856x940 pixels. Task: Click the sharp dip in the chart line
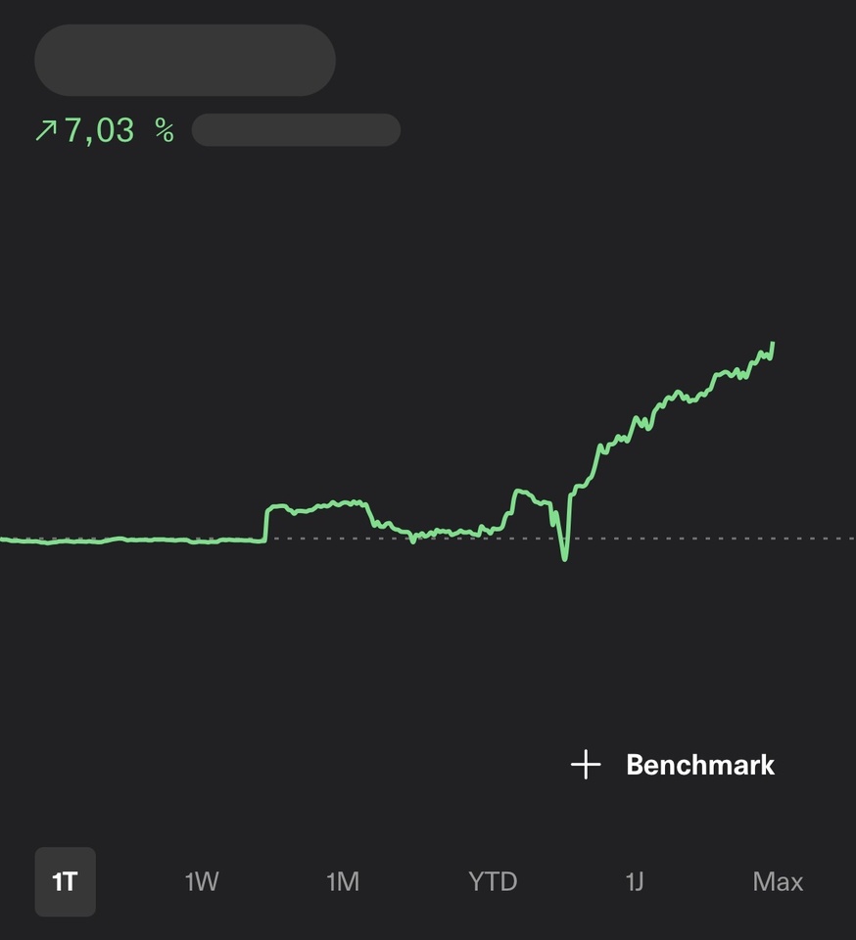[564, 558]
